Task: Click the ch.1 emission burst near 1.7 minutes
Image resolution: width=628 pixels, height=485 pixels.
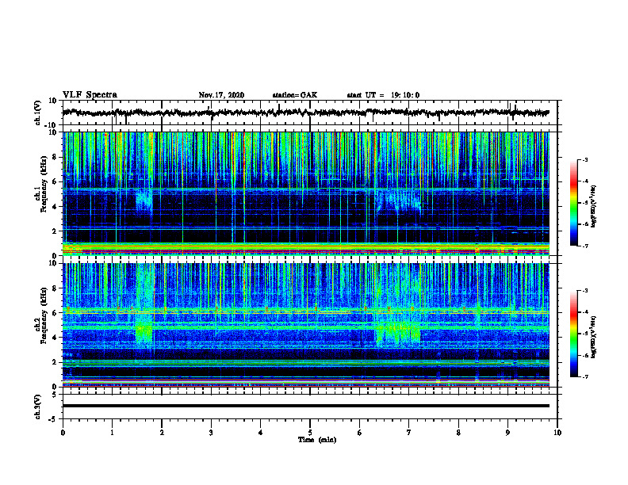Action: point(144,200)
